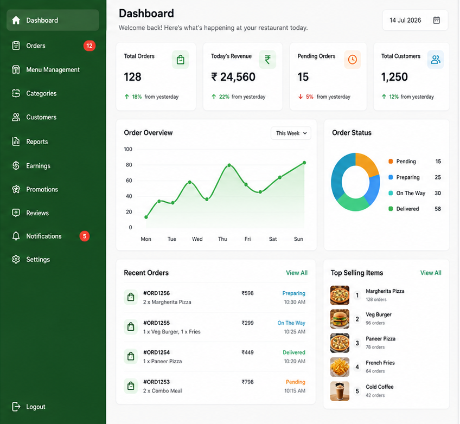Click the Dashboard home icon in sidebar
This screenshot has width=460, height=424.
(x=16, y=20)
